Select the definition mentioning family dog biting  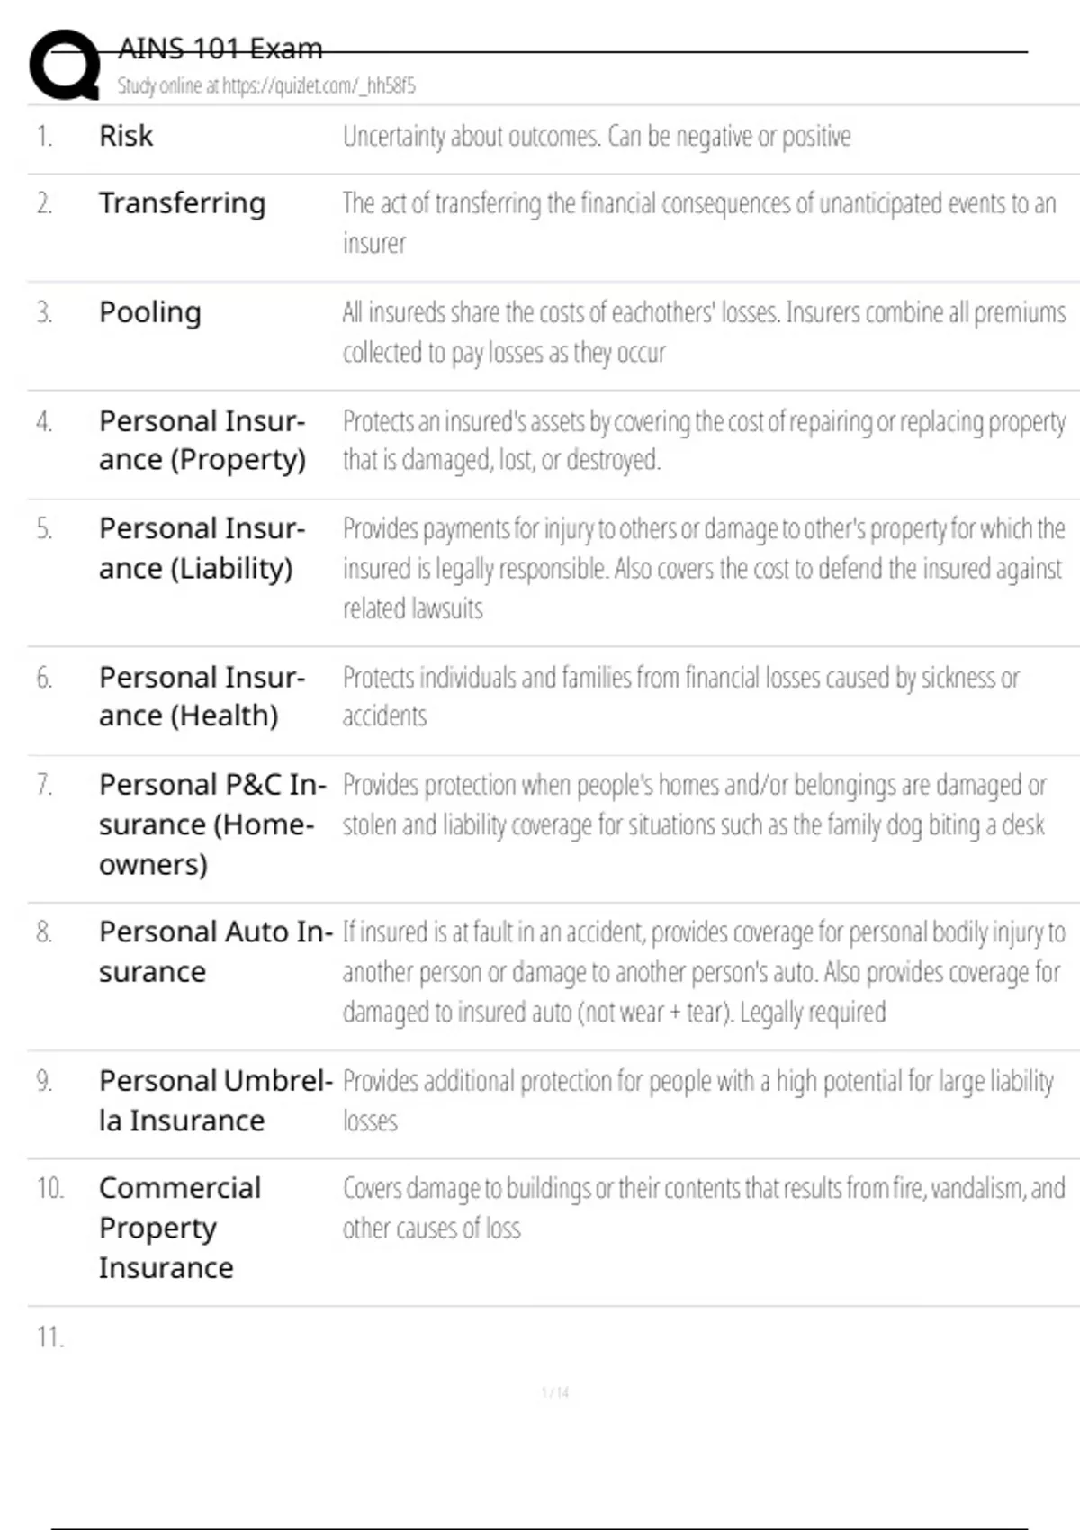[693, 805]
